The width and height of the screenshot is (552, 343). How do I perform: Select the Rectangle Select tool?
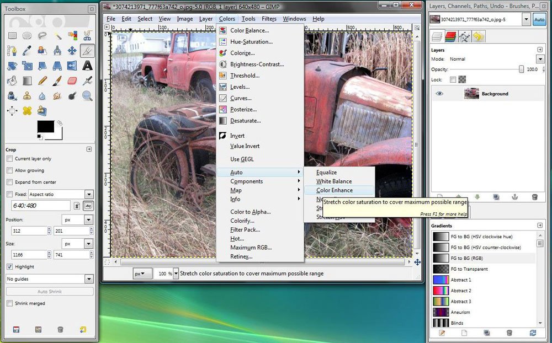tap(12, 35)
